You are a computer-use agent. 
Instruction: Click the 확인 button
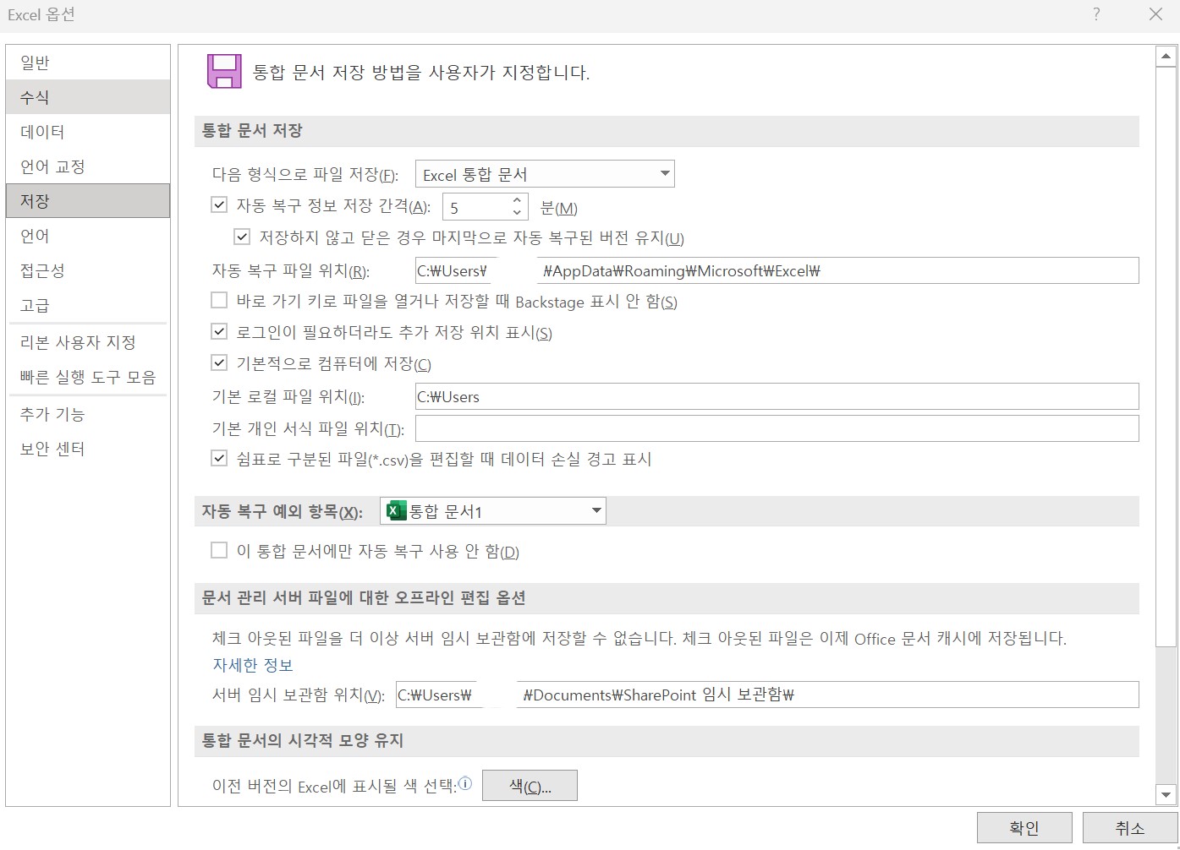(x=1024, y=828)
